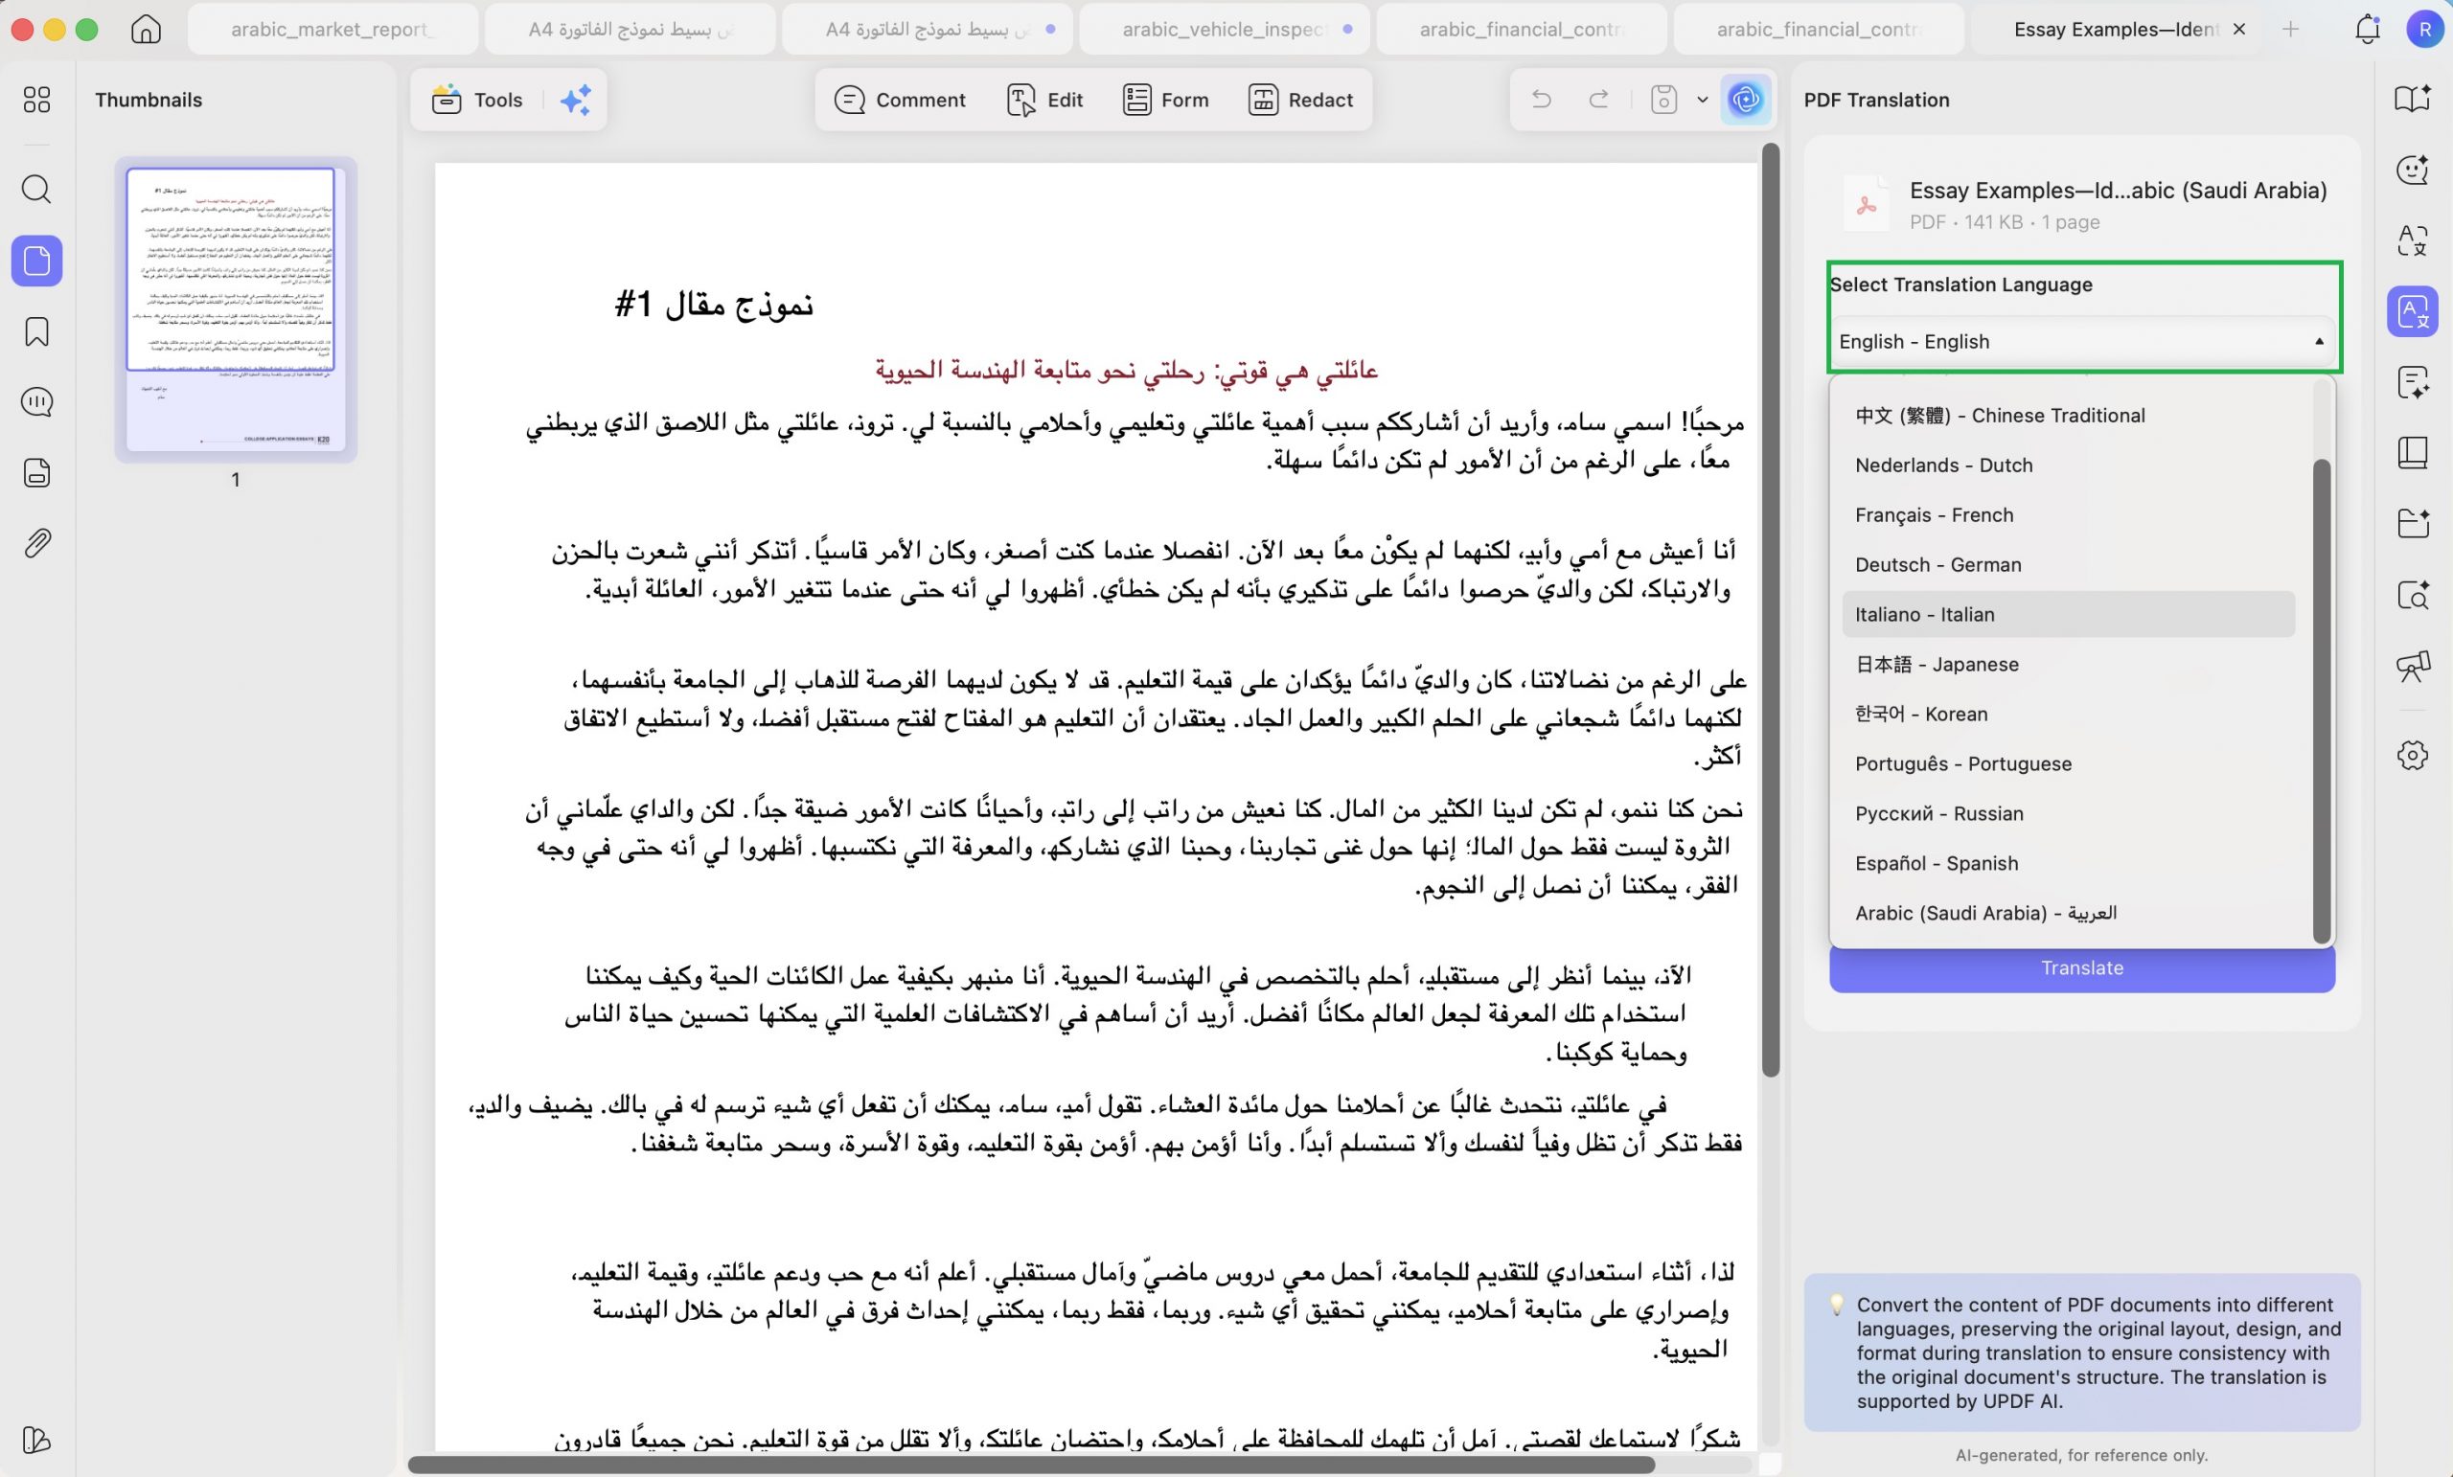Screen dimensions: 2453x1477
Task: Switch to Edit mode
Action: [x=1044, y=100]
